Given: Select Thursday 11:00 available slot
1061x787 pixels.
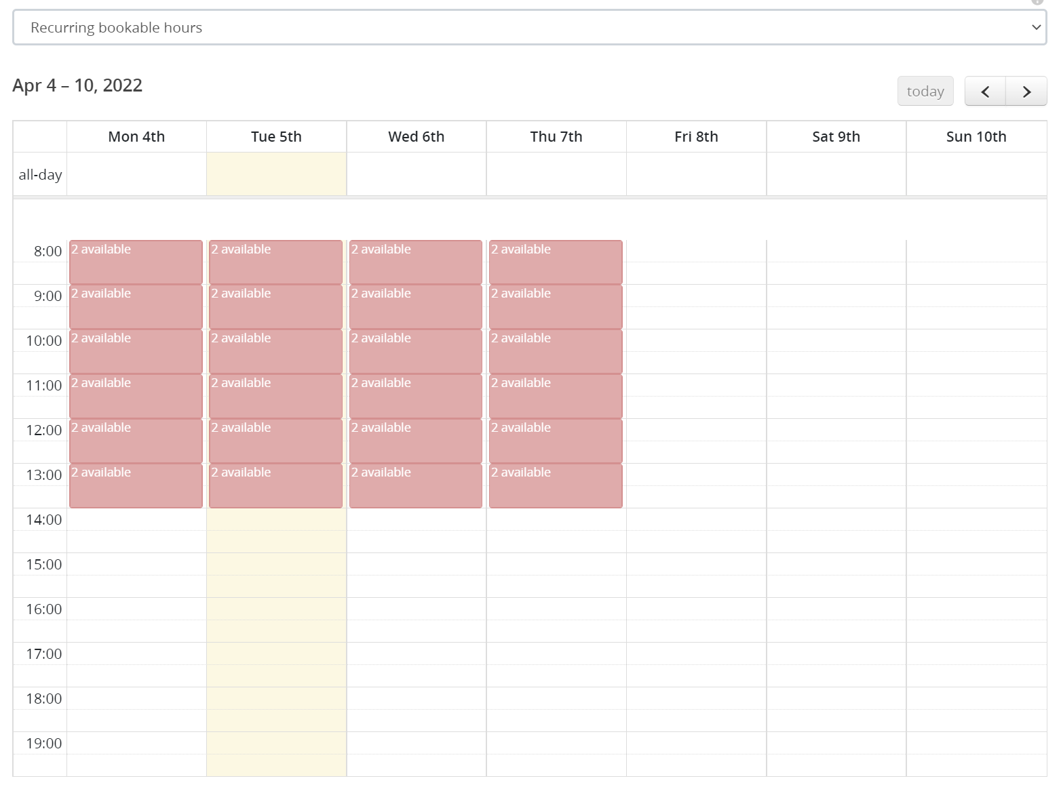Looking at the screenshot, I should [555, 396].
